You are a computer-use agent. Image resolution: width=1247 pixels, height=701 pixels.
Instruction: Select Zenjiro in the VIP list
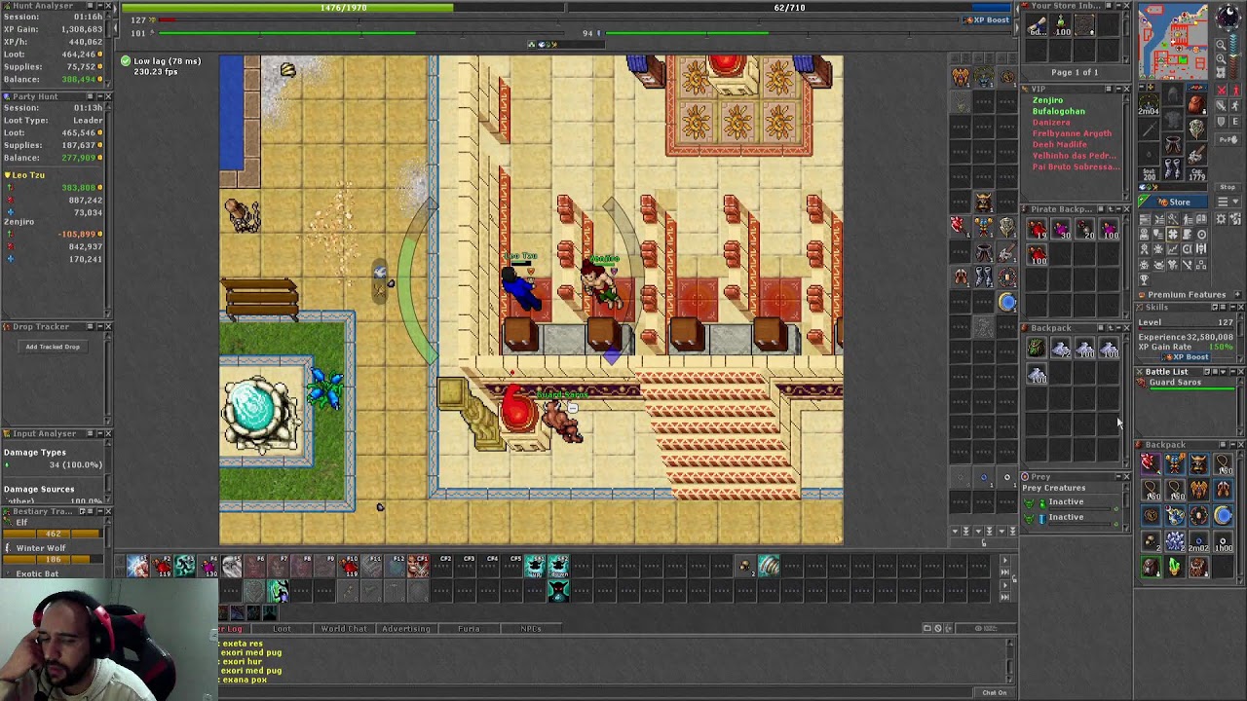[x=1047, y=100]
